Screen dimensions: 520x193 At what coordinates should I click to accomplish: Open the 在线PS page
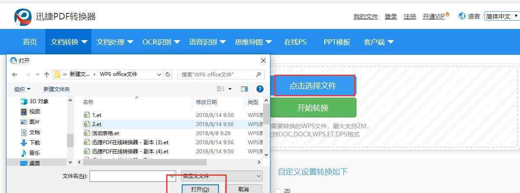point(295,42)
